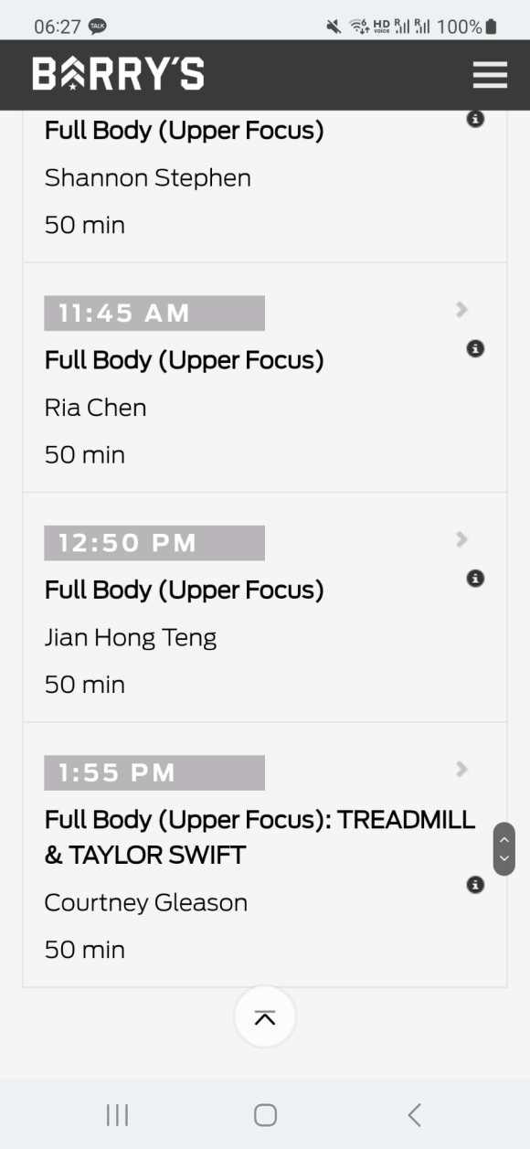
Task: Expand the 12:50 PM class chevron
Action: [461, 539]
